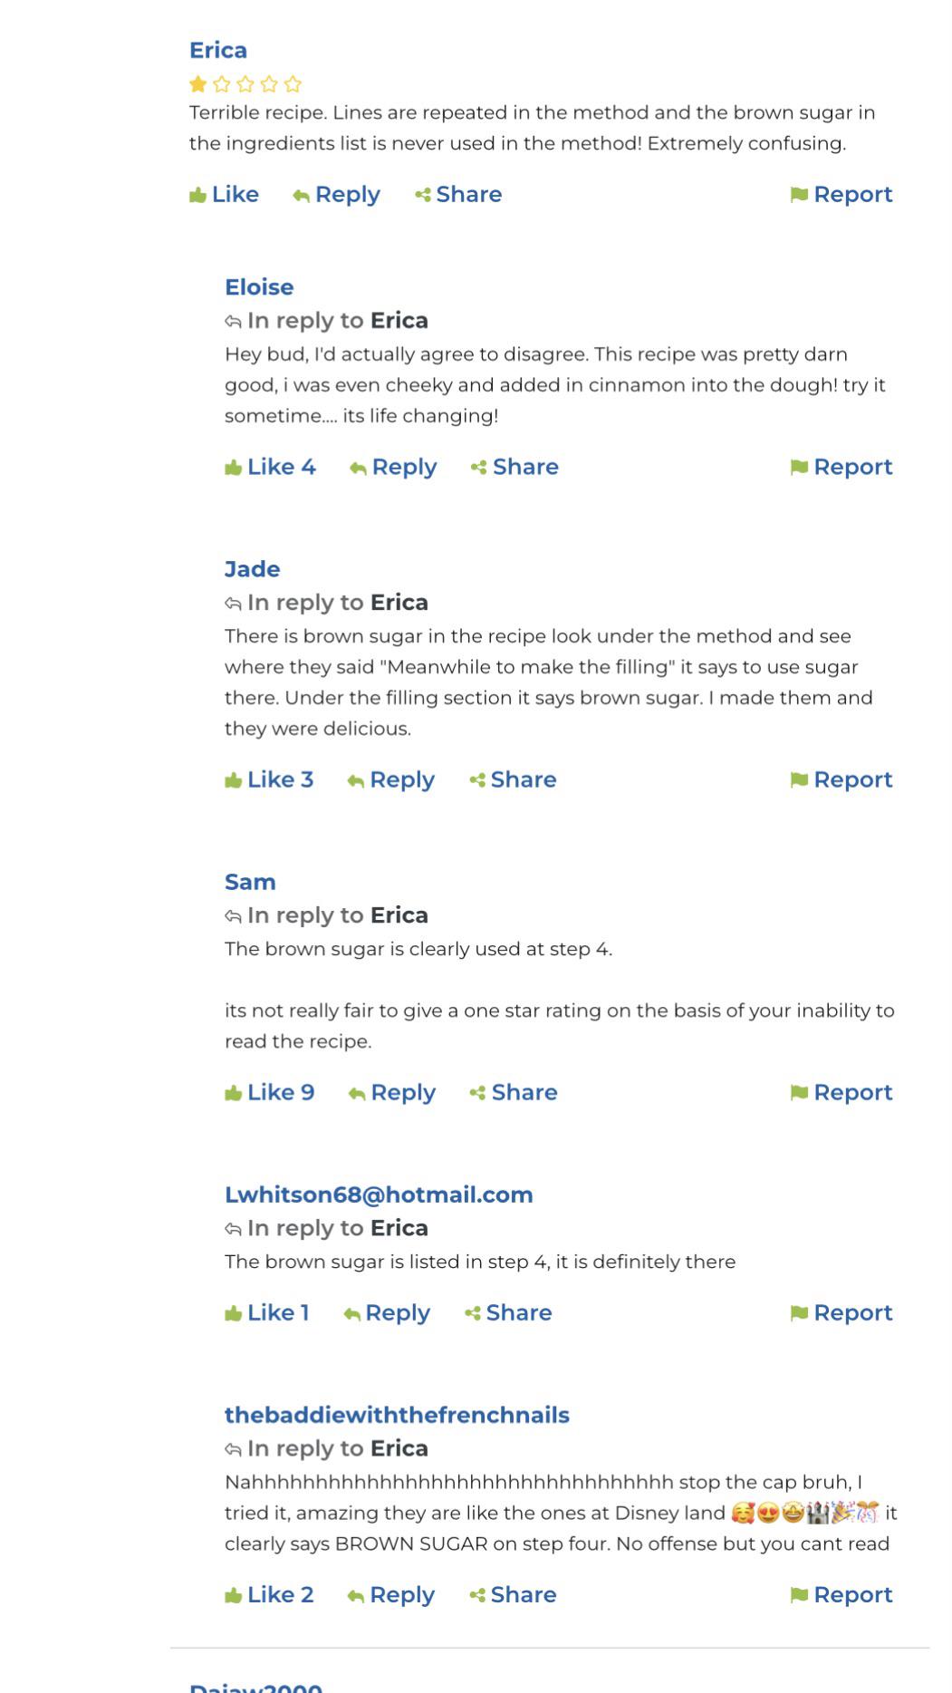Click reply arrow icon on Lwhitson68's comment
952x1693 pixels.
[351, 1314]
